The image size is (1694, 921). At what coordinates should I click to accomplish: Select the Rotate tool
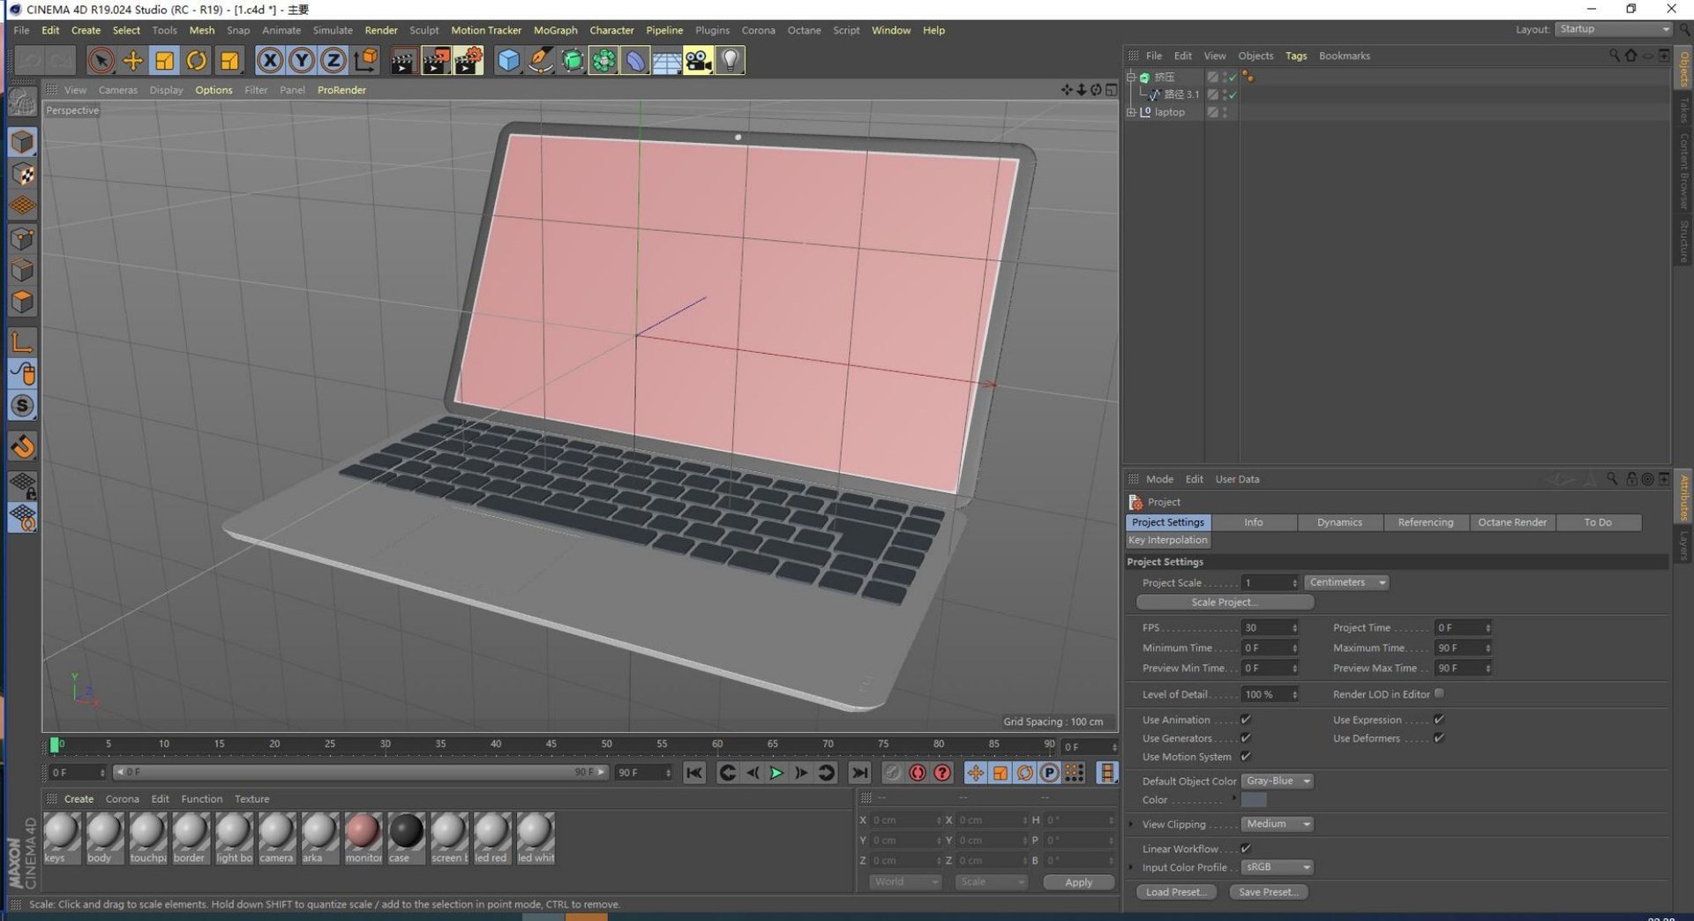point(196,61)
